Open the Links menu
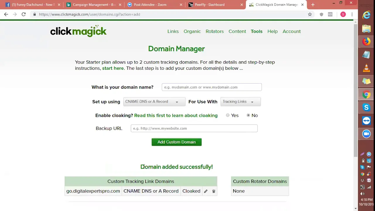 (173, 31)
